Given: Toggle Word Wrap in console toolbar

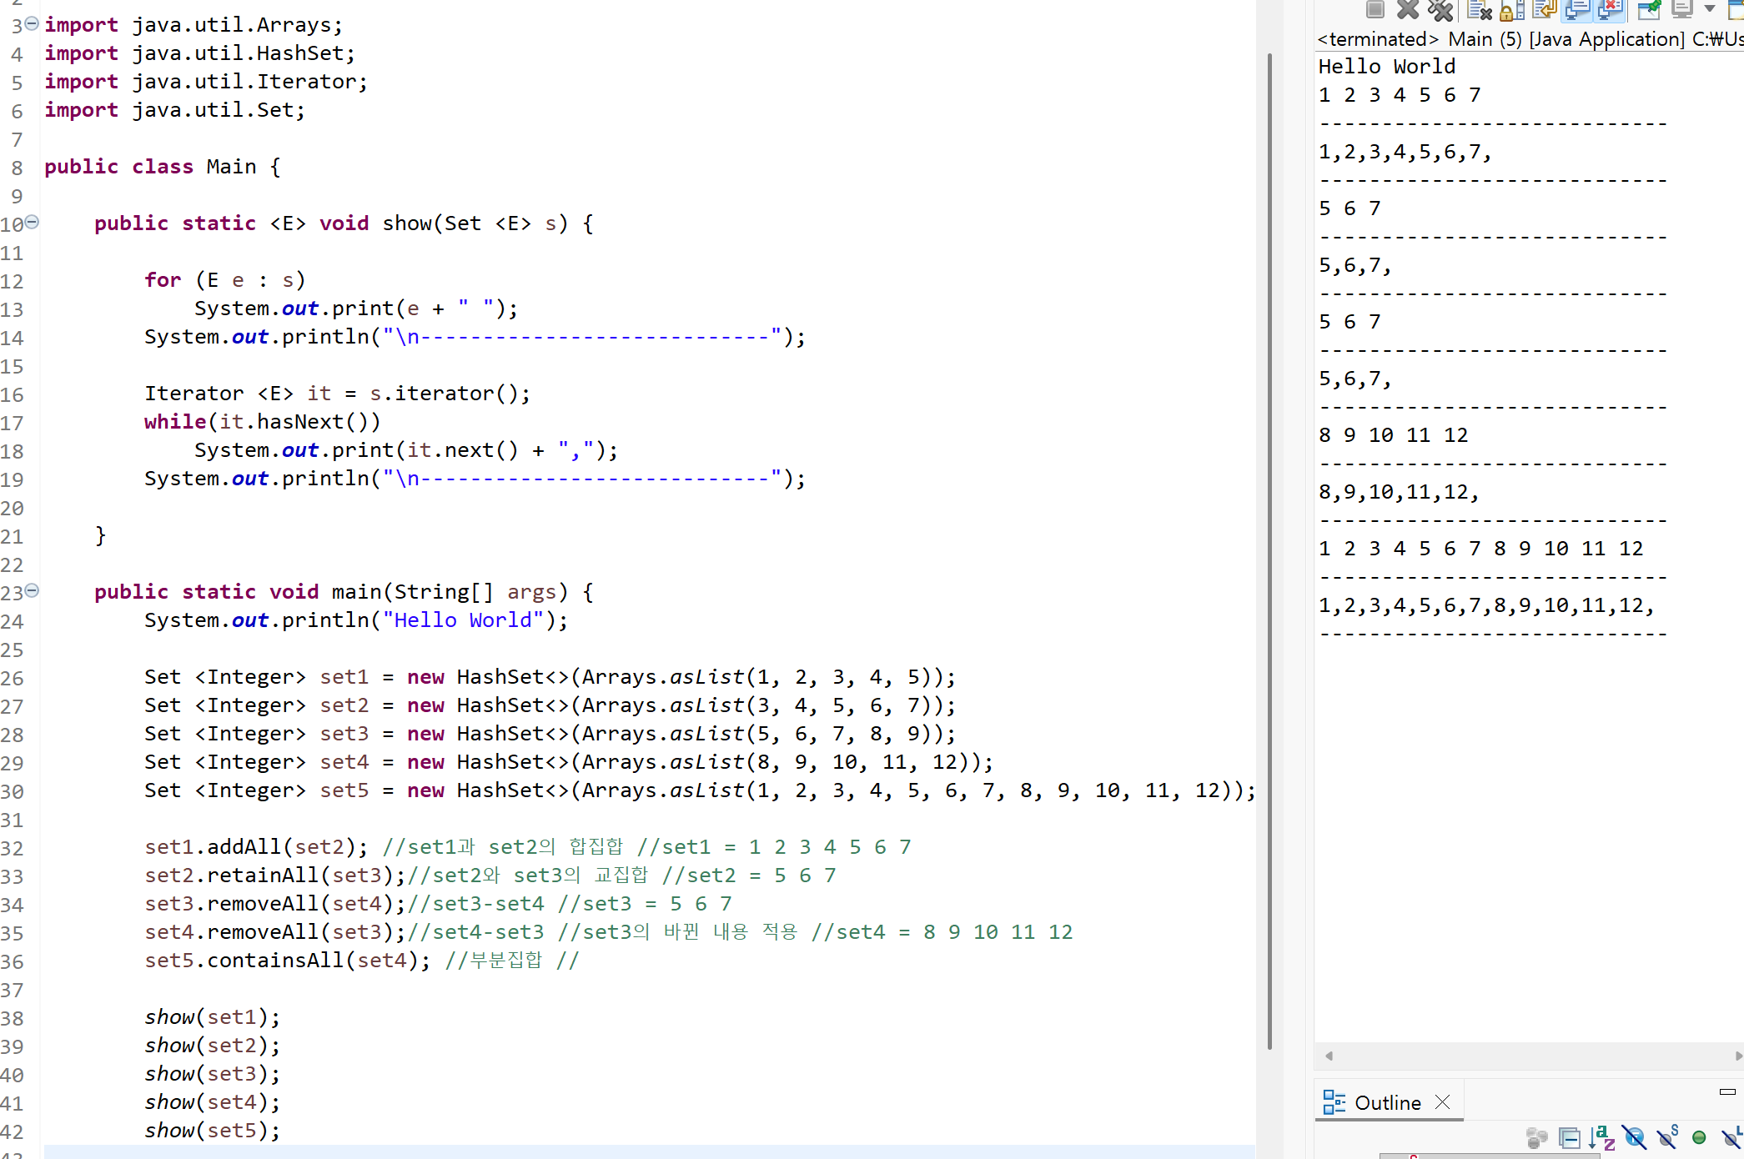Looking at the screenshot, I should tap(1545, 9).
